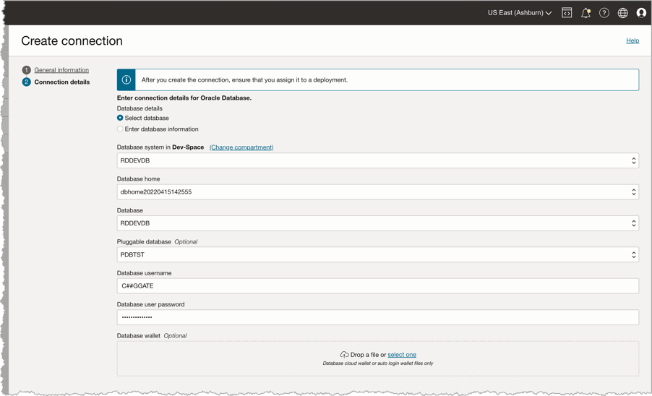Open the language globe icon

pyautogui.click(x=622, y=13)
